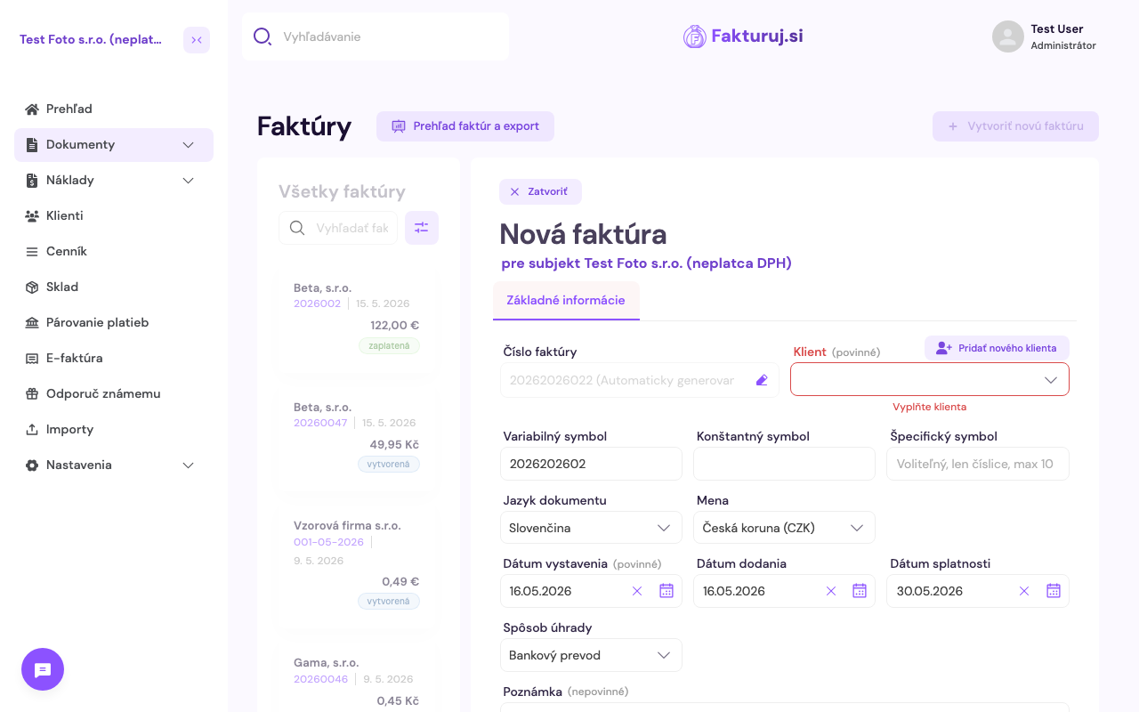Go to Klienti section
The width and height of the screenshot is (1139, 712).
(x=114, y=216)
